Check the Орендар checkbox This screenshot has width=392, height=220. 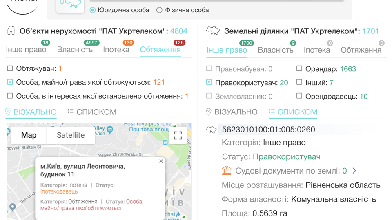click(299, 68)
